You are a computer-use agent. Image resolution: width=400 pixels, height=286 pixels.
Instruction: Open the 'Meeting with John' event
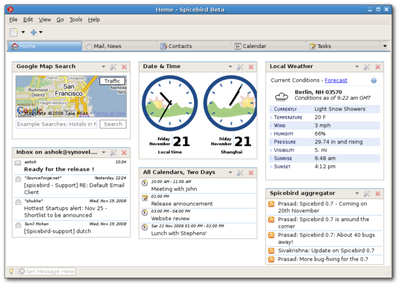pyautogui.click(x=174, y=189)
